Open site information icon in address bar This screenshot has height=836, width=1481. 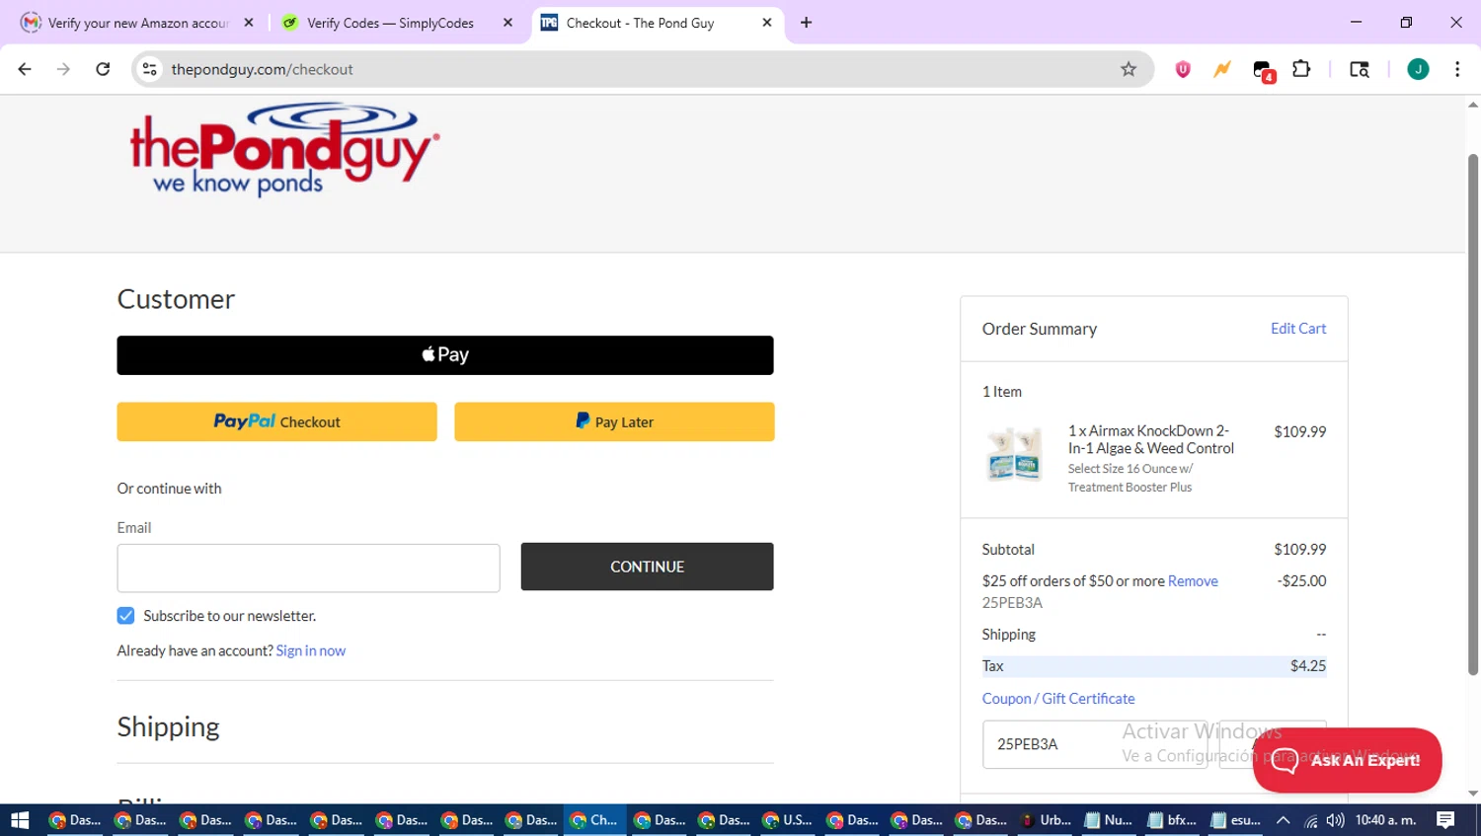point(150,69)
